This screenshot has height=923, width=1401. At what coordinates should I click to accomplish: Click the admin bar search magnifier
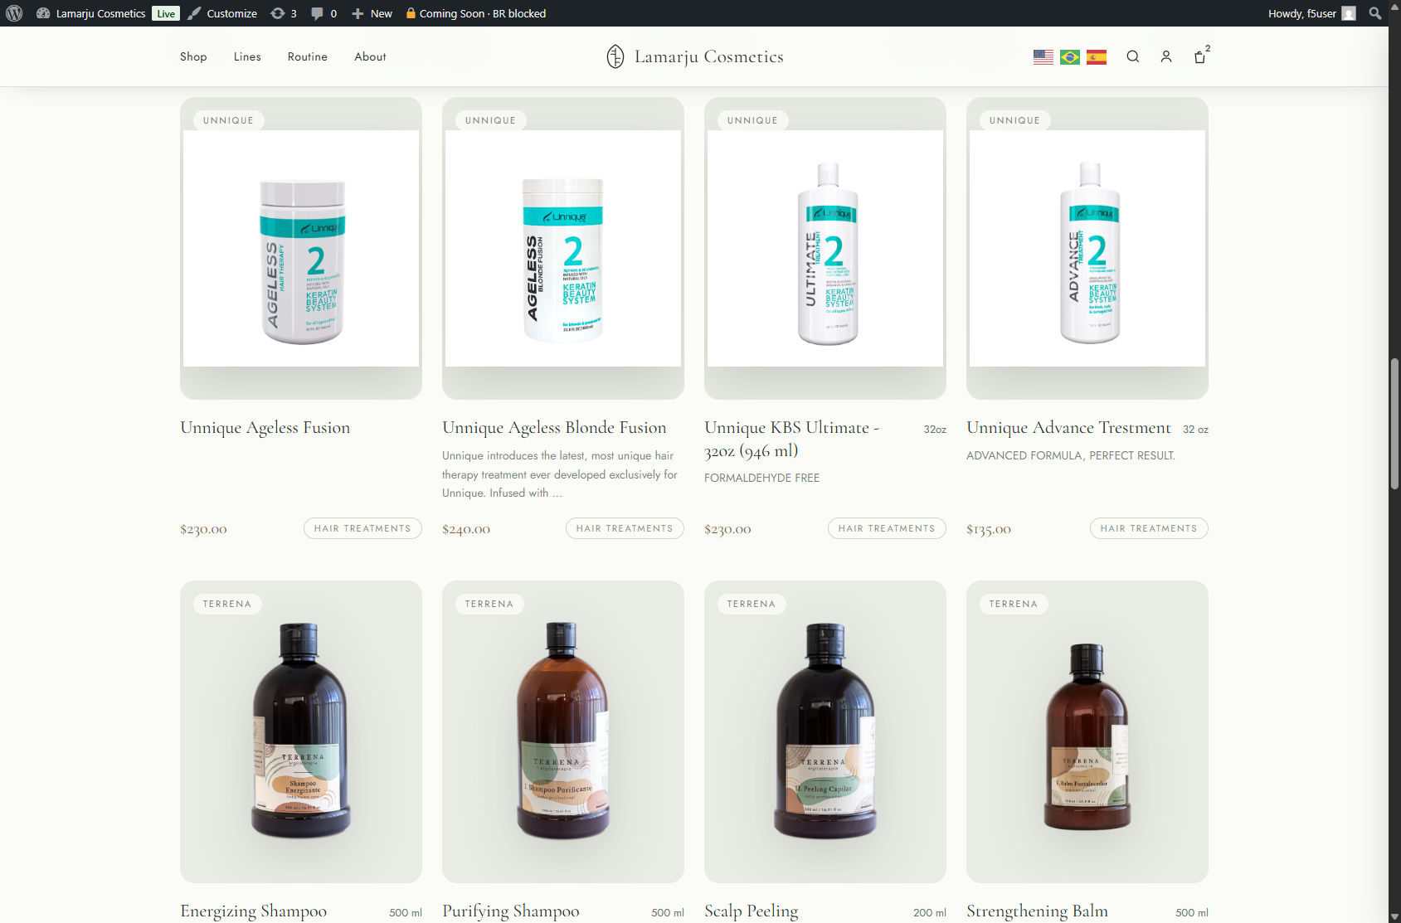pos(1375,13)
